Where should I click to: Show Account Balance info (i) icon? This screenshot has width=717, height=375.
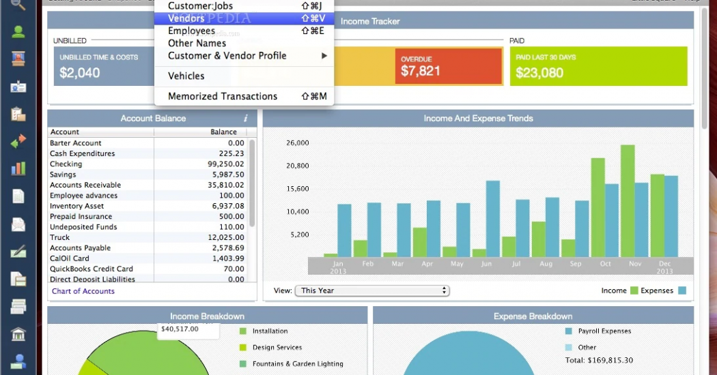pos(246,119)
